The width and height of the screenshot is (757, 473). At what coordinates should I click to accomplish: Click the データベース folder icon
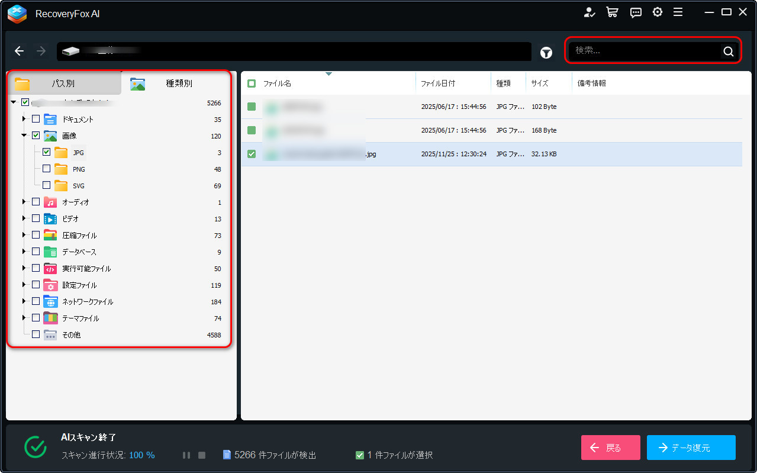pyautogui.click(x=50, y=252)
